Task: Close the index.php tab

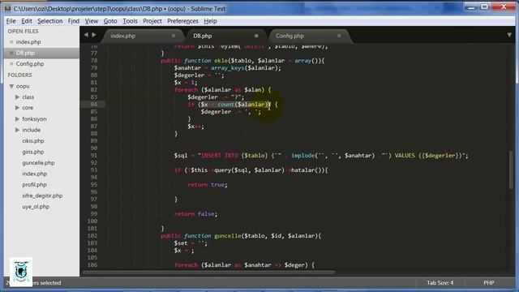Action: 174,36
